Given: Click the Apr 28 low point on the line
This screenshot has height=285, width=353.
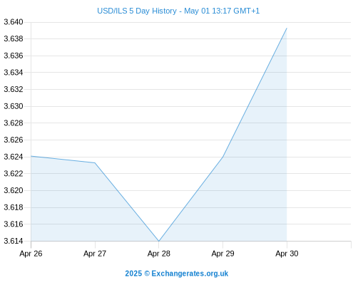Looking at the screenshot, I should (159, 241).
